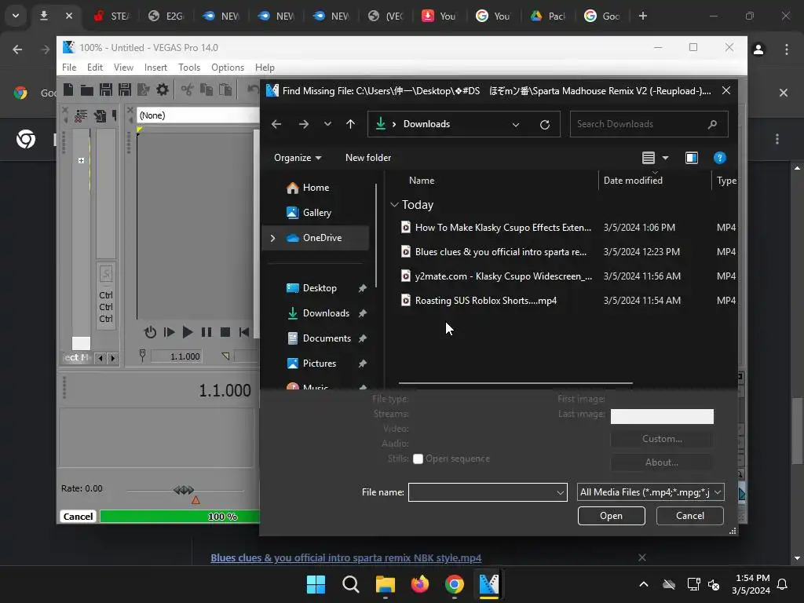804x603 pixels.
Task: Open the File name combo dropdown
Action: tap(560, 493)
